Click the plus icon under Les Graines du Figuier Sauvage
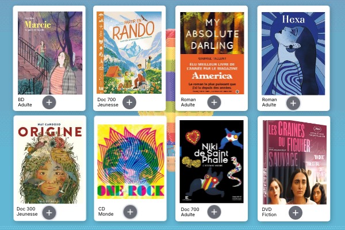Image resolution: width=345 pixels, height=230 pixels. (296, 213)
